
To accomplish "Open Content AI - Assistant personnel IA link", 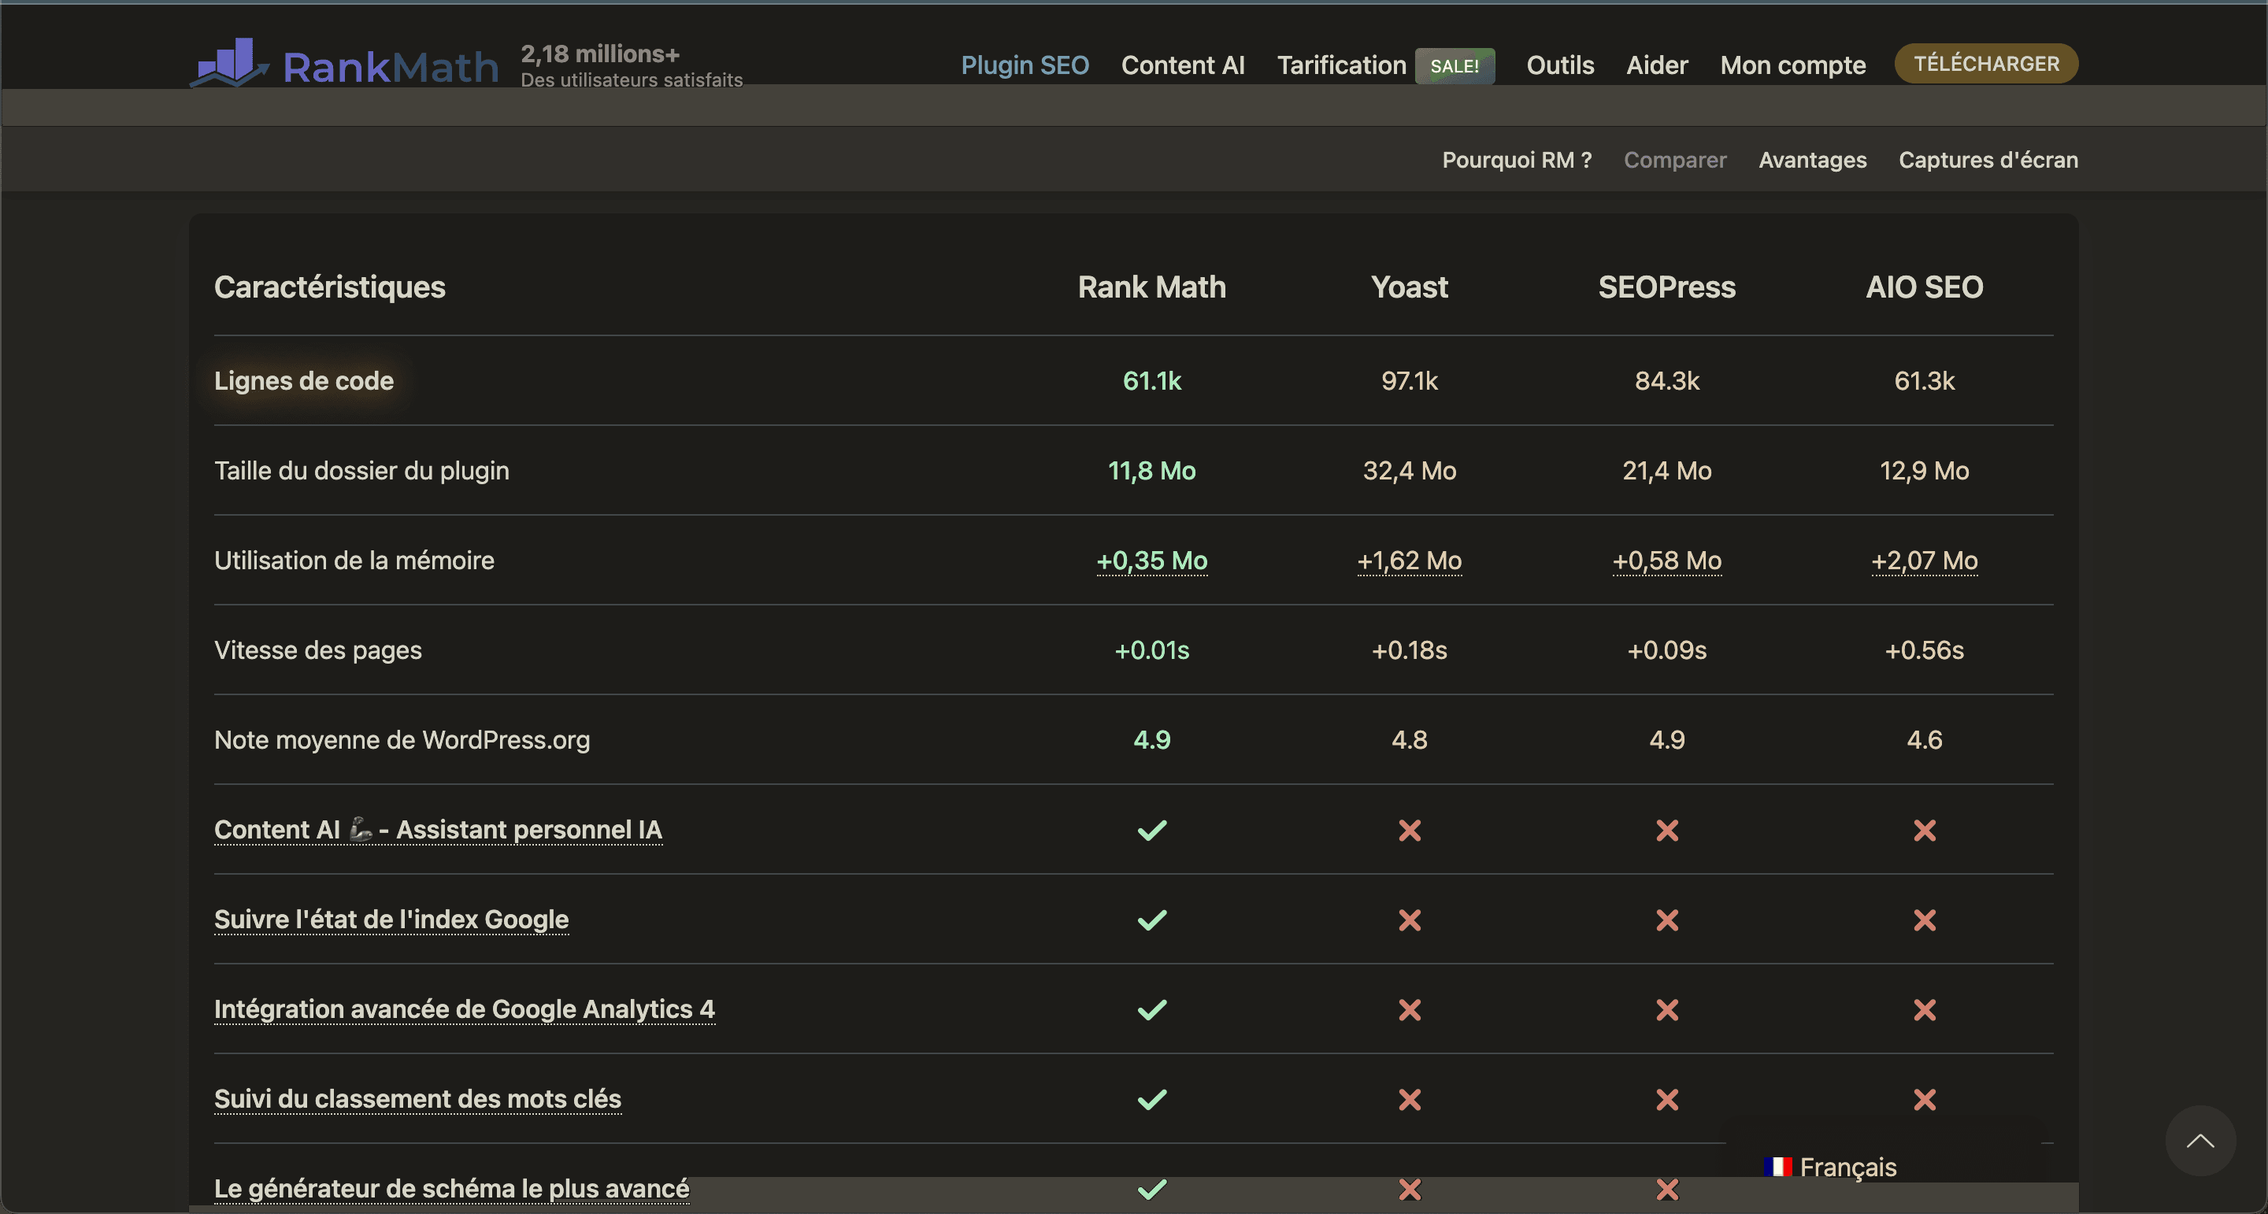I will 438,829.
